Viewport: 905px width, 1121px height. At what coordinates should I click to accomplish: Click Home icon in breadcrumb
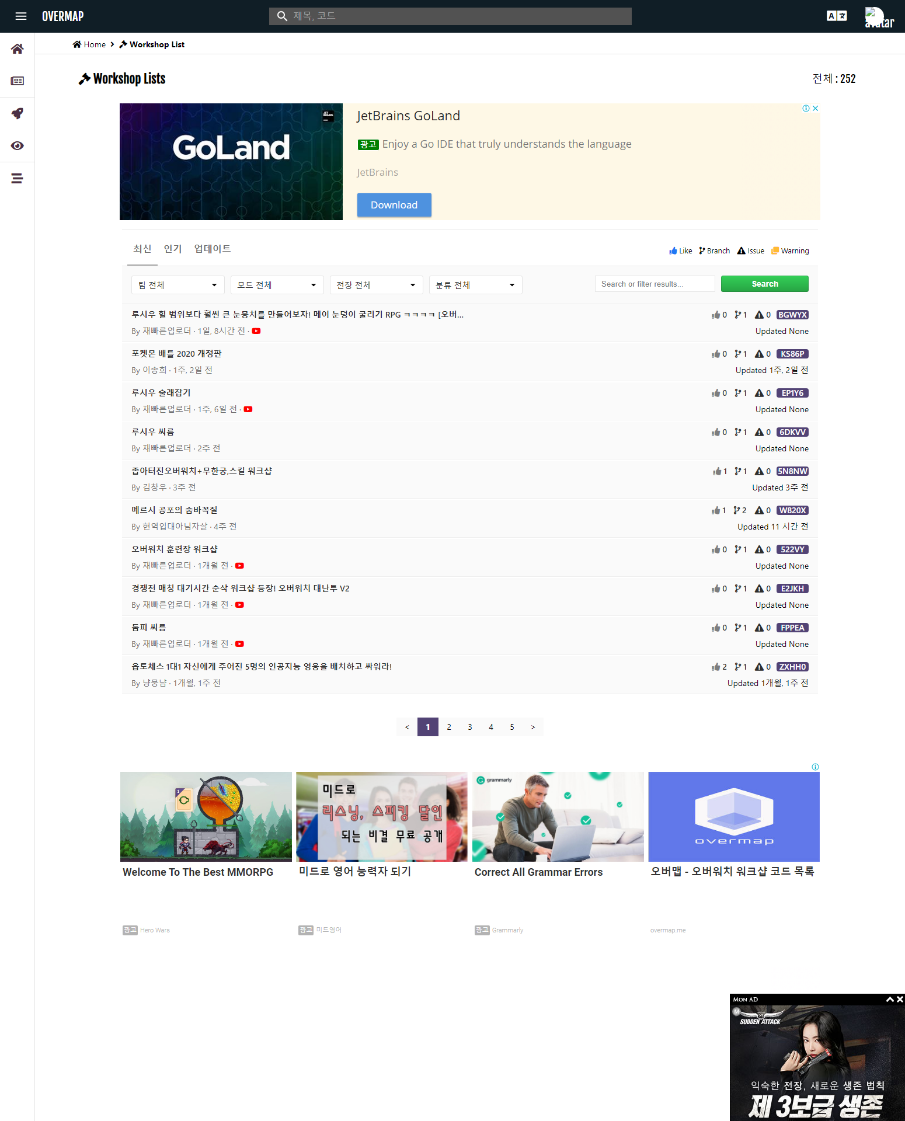point(76,44)
